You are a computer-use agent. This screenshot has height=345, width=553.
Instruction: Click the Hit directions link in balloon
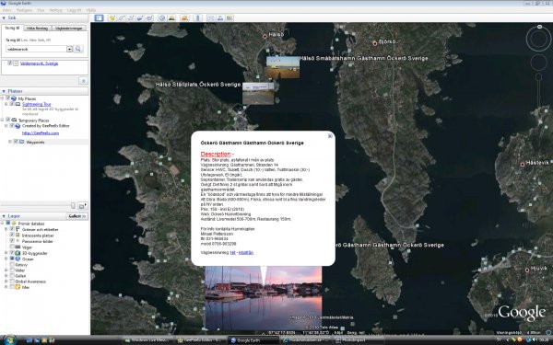(233, 252)
